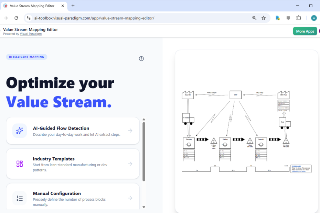
Task: Open the Chrome profile avatar
Action: tap(314, 18)
